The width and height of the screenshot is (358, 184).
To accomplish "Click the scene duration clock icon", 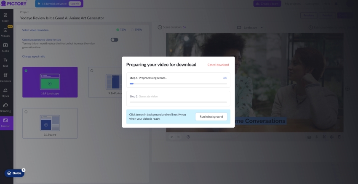I will tap(160, 27).
